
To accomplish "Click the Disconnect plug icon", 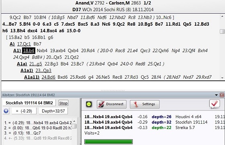I will tap(101, 104).
